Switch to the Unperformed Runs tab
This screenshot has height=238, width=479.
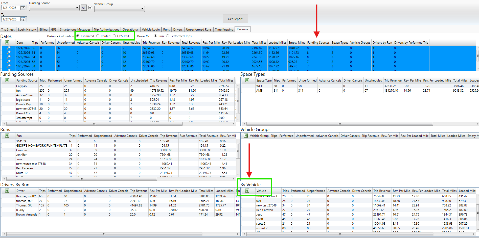199,30
